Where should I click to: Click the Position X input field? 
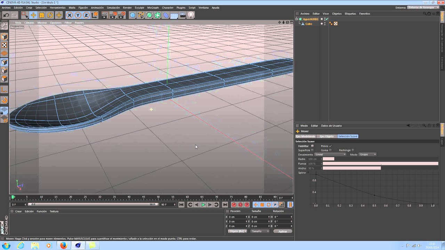(x=237, y=217)
